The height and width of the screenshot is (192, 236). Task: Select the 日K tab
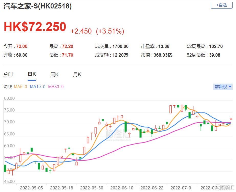pyautogui.click(x=32, y=74)
